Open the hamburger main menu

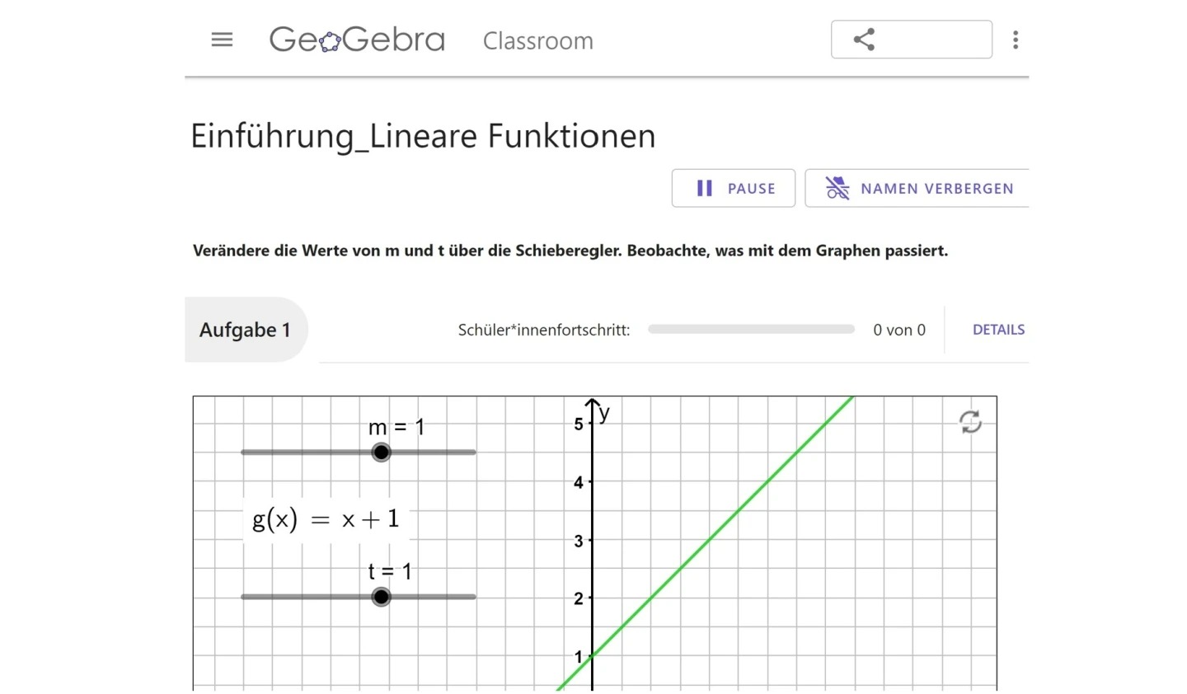pos(222,40)
